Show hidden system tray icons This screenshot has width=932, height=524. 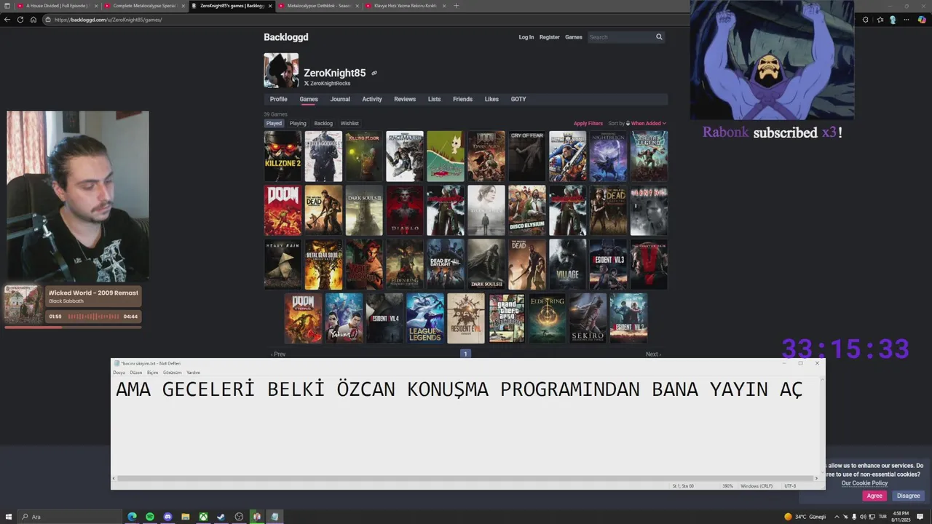837,517
